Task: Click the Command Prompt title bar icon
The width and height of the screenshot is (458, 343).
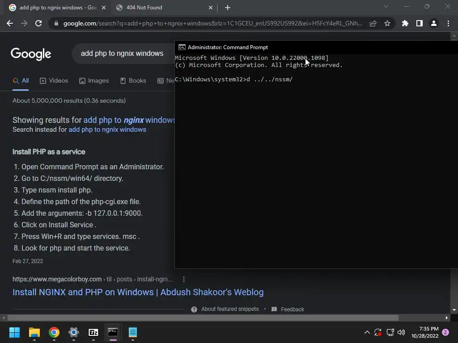Action: [182, 47]
